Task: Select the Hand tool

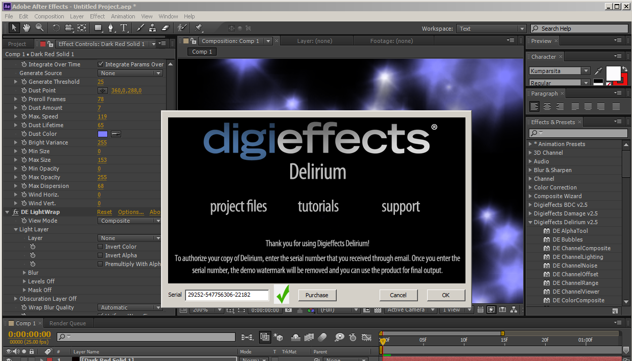Action: click(26, 28)
